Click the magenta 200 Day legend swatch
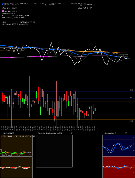135x178 pixels. [3, 11]
